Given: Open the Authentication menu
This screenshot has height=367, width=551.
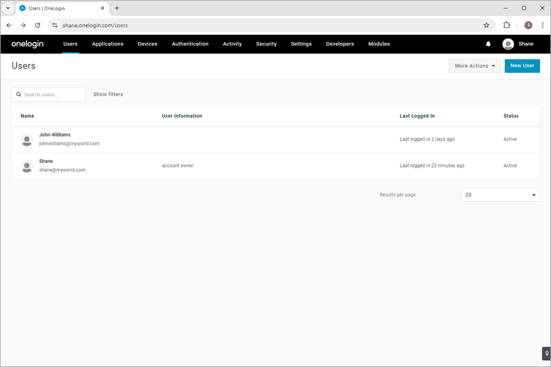Looking at the screenshot, I should coord(190,44).
